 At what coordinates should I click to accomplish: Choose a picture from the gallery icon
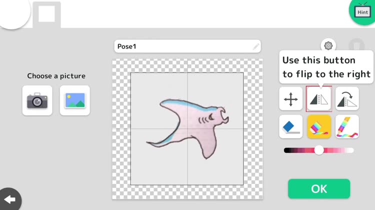(74, 100)
